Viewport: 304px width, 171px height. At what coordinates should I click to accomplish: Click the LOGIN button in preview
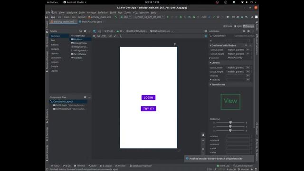point(148,97)
